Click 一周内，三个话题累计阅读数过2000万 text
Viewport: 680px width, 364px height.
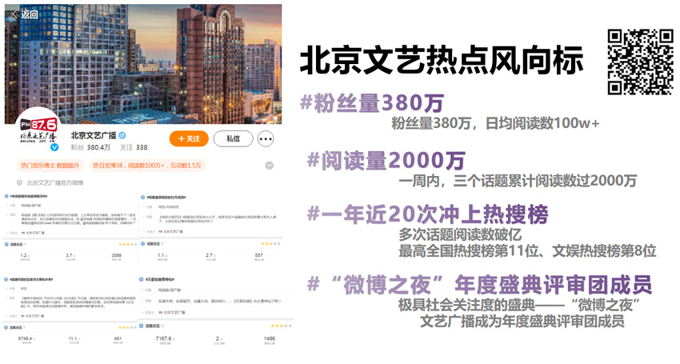click(x=518, y=181)
